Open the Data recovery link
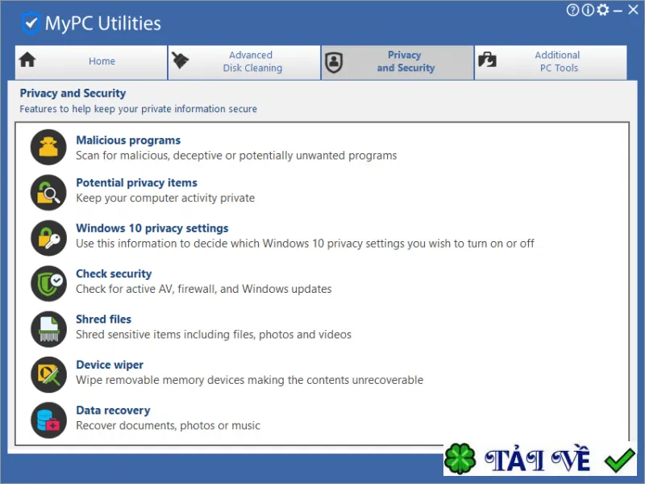This screenshot has height=484, width=645. pos(113,411)
